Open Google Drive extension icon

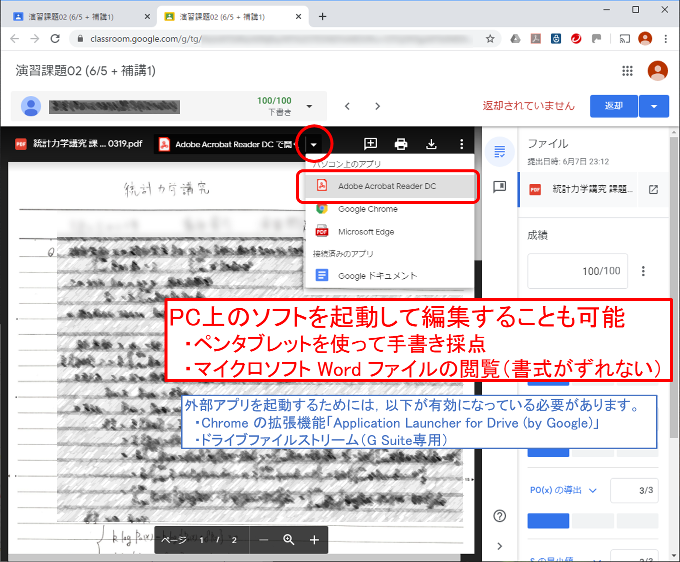[x=515, y=38]
